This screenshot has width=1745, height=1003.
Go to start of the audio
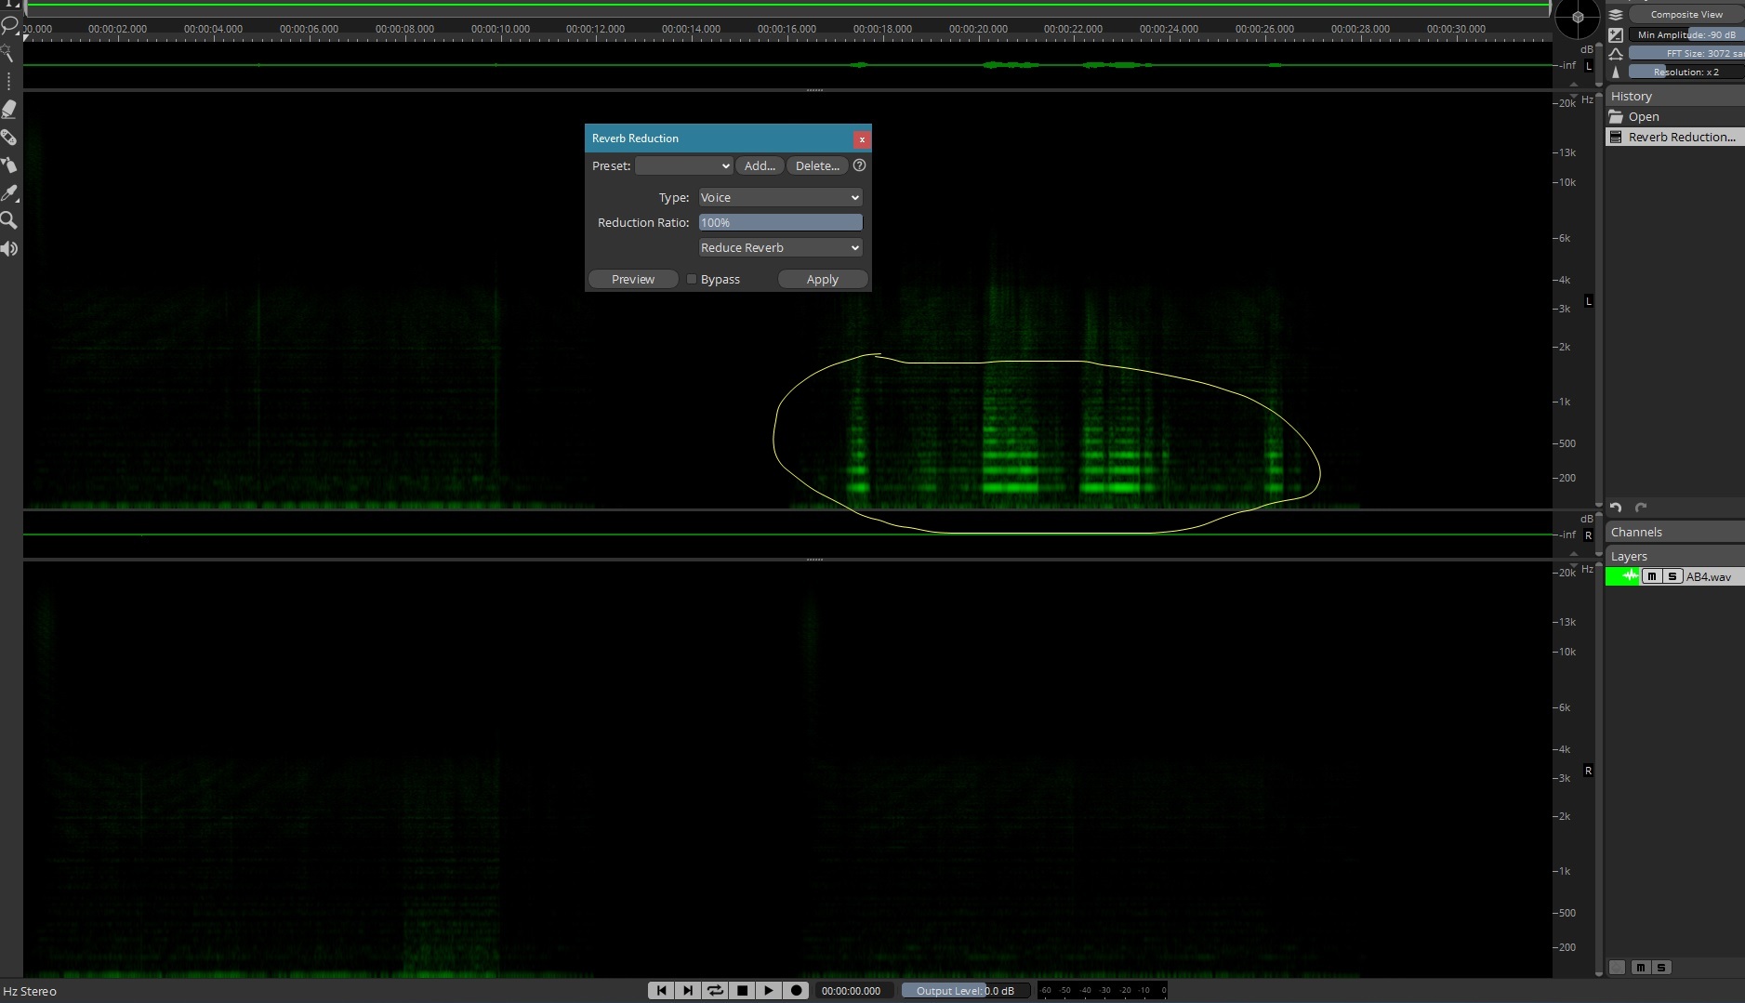[x=661, y=991]
